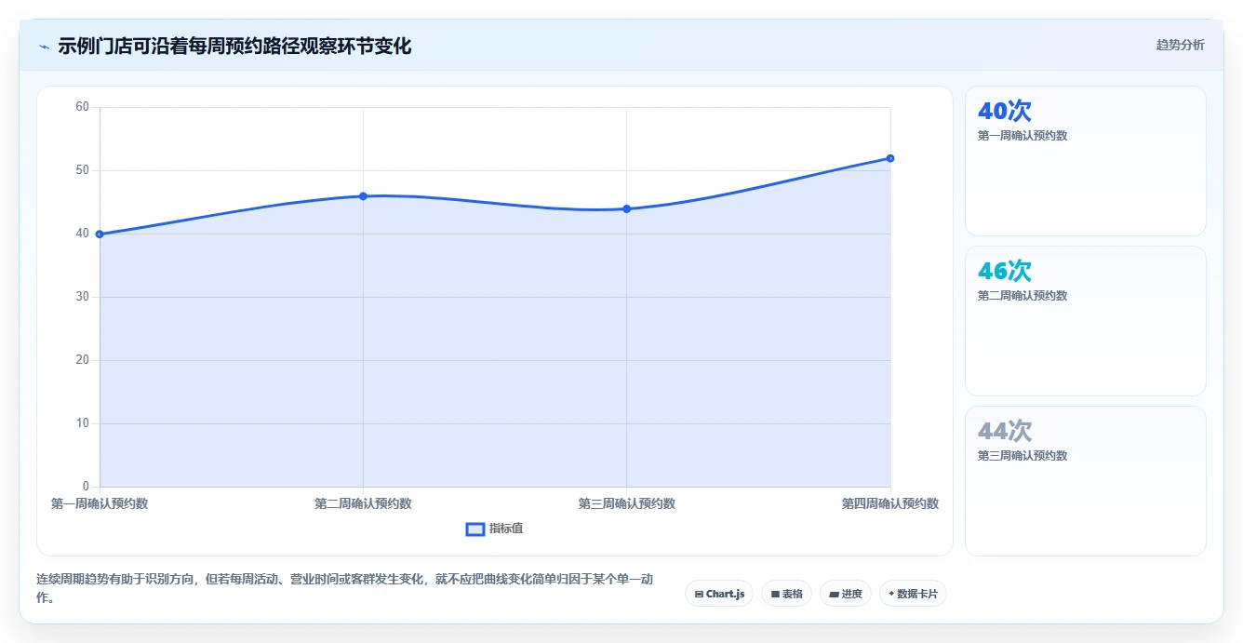Click the y-axis value 50

pos(83,170)
